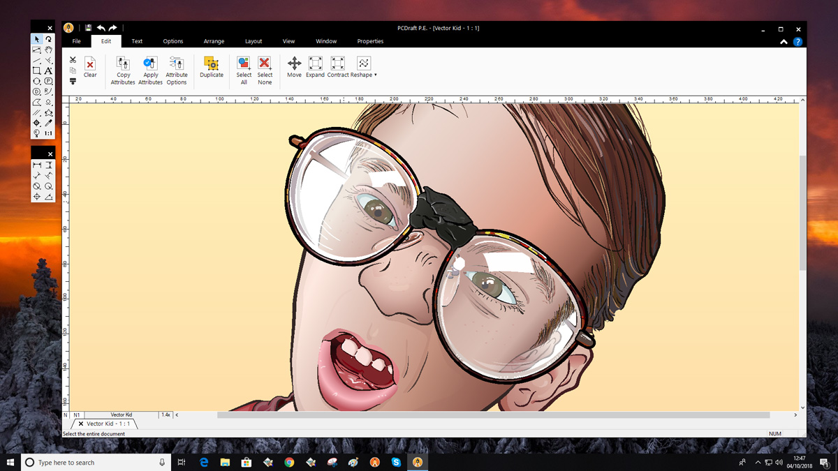Pick the hand pan tool
Viewport: 838px width, 471px height.
point(48,50)
